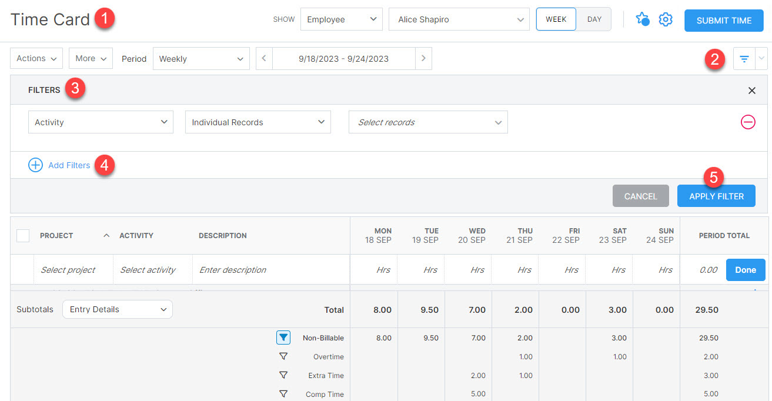Click the Select records field
Screen dimensions: 772x401
click(x=427, y=122)
